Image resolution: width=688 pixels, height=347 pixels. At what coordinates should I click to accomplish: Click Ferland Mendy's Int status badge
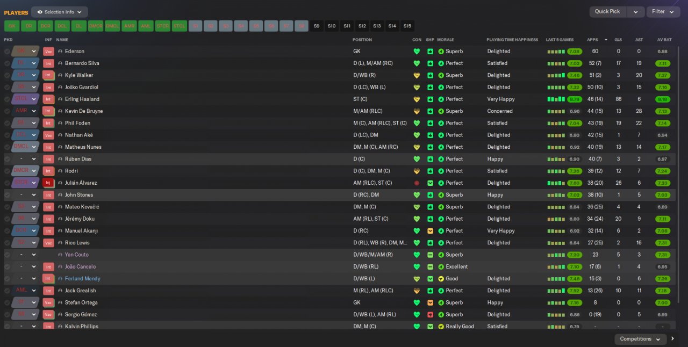point(48,279)
